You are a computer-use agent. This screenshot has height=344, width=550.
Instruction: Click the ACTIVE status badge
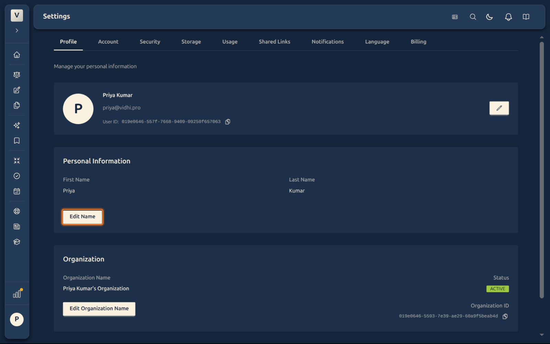[x=498, y=289]
